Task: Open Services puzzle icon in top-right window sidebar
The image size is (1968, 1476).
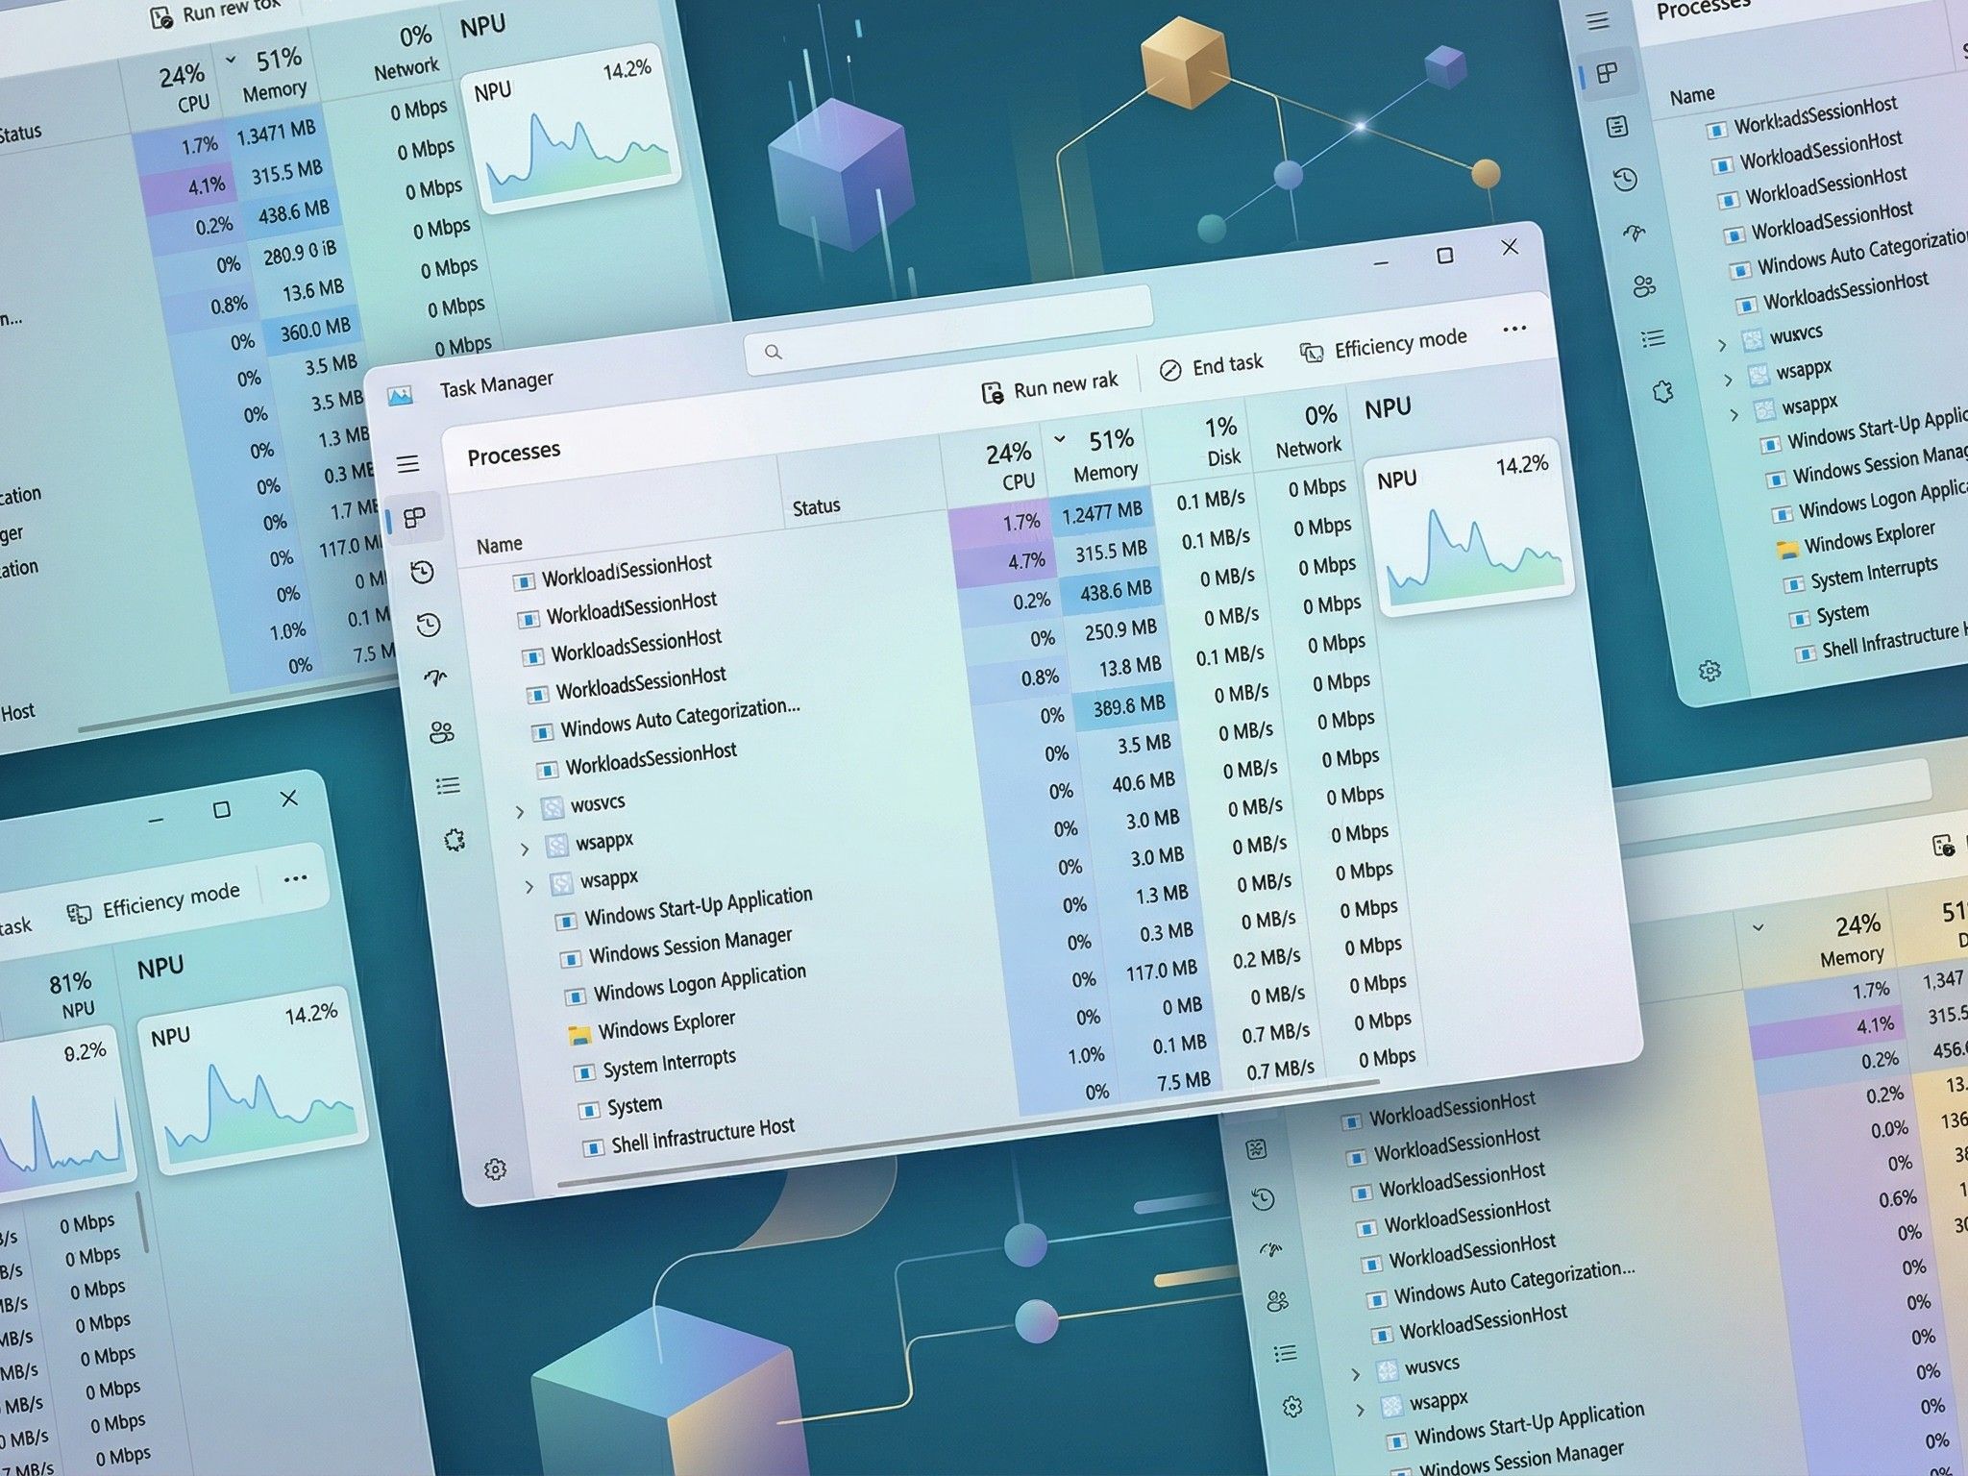Action: tap(1663, 391)
